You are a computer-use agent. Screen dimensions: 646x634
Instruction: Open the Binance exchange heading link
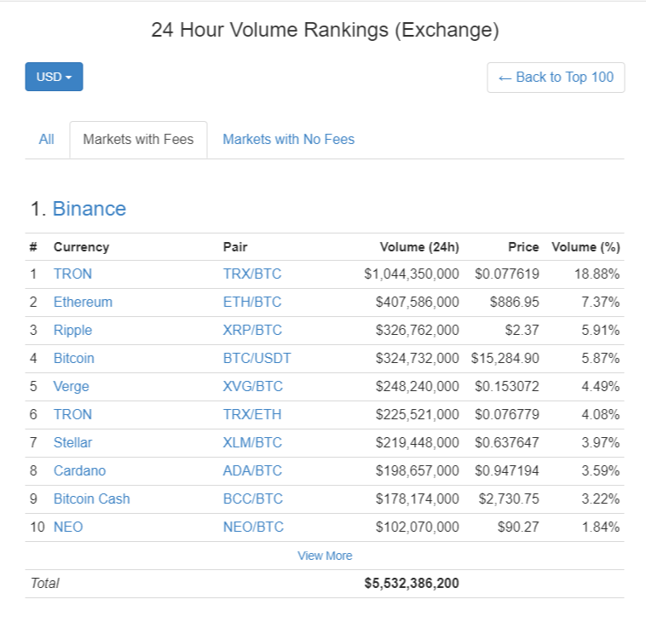click(x=89, y=209)
